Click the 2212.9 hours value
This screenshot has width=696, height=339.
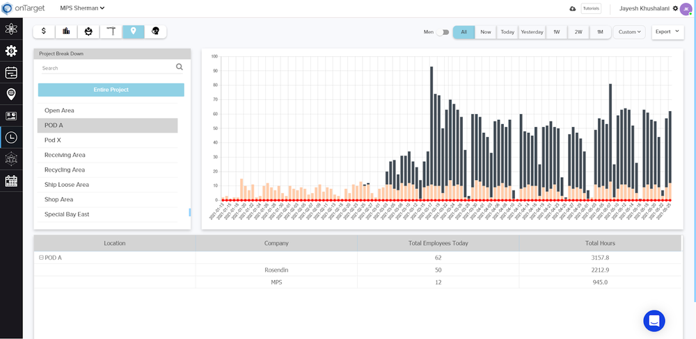tap(600, 270)
